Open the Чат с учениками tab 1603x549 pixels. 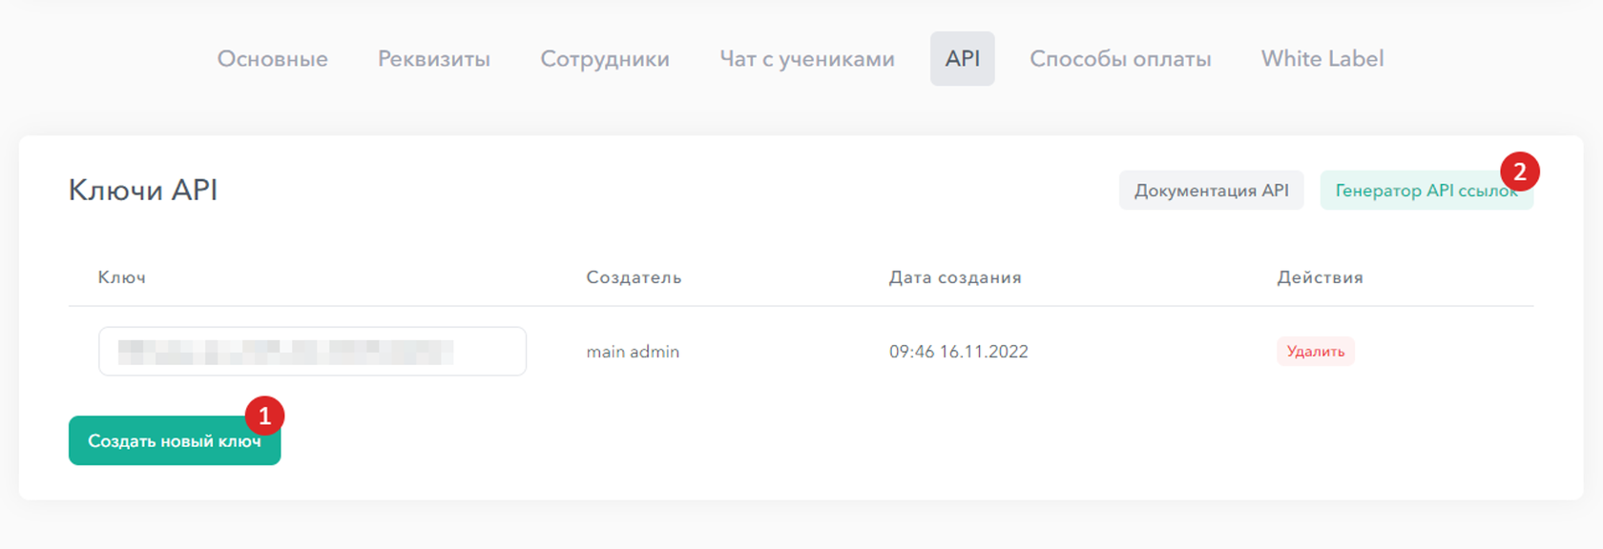(807, 59)
